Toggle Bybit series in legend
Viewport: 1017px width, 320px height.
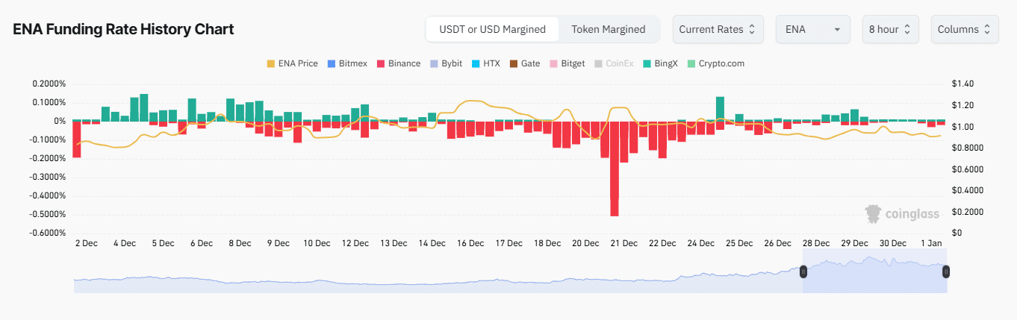446,63
